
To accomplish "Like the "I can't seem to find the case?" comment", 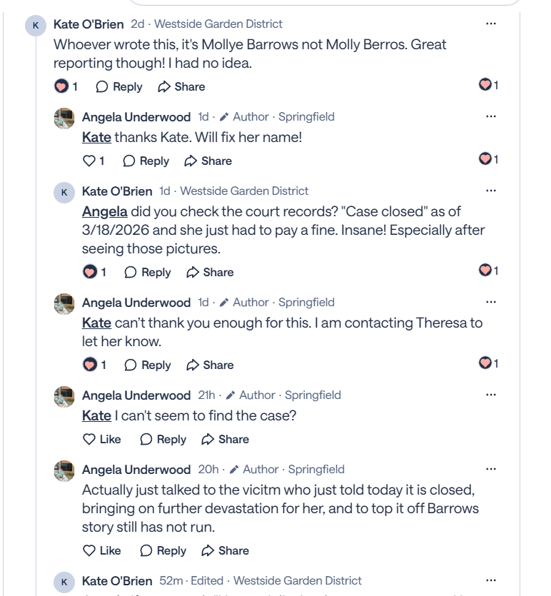I will (x=90, y=440).
